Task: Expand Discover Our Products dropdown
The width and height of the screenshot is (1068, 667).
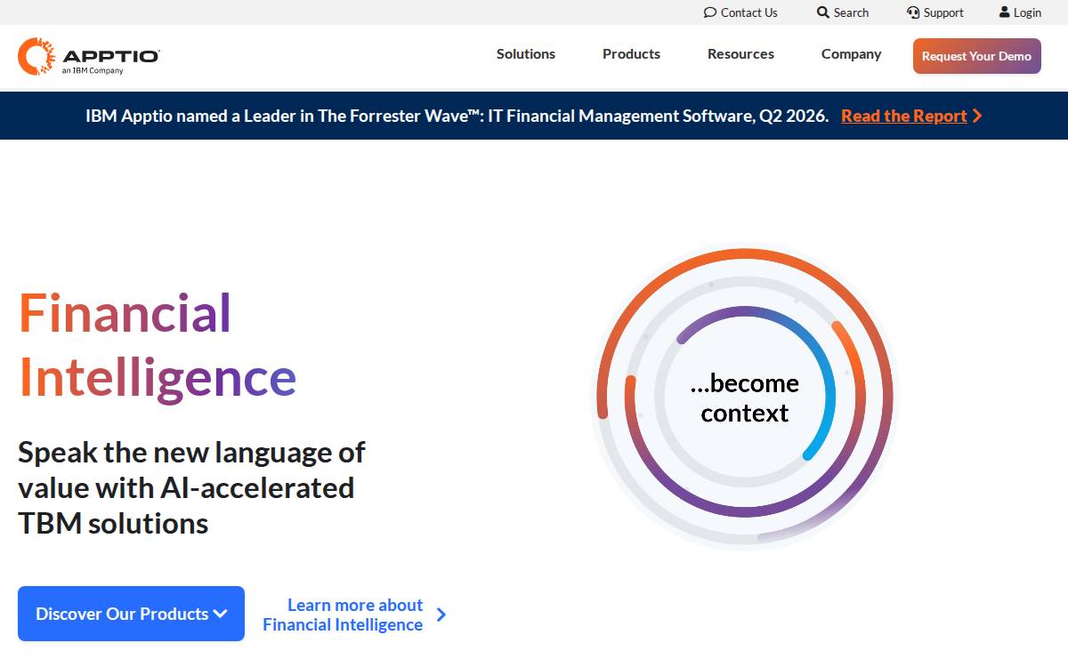Action: coord(131,614)
